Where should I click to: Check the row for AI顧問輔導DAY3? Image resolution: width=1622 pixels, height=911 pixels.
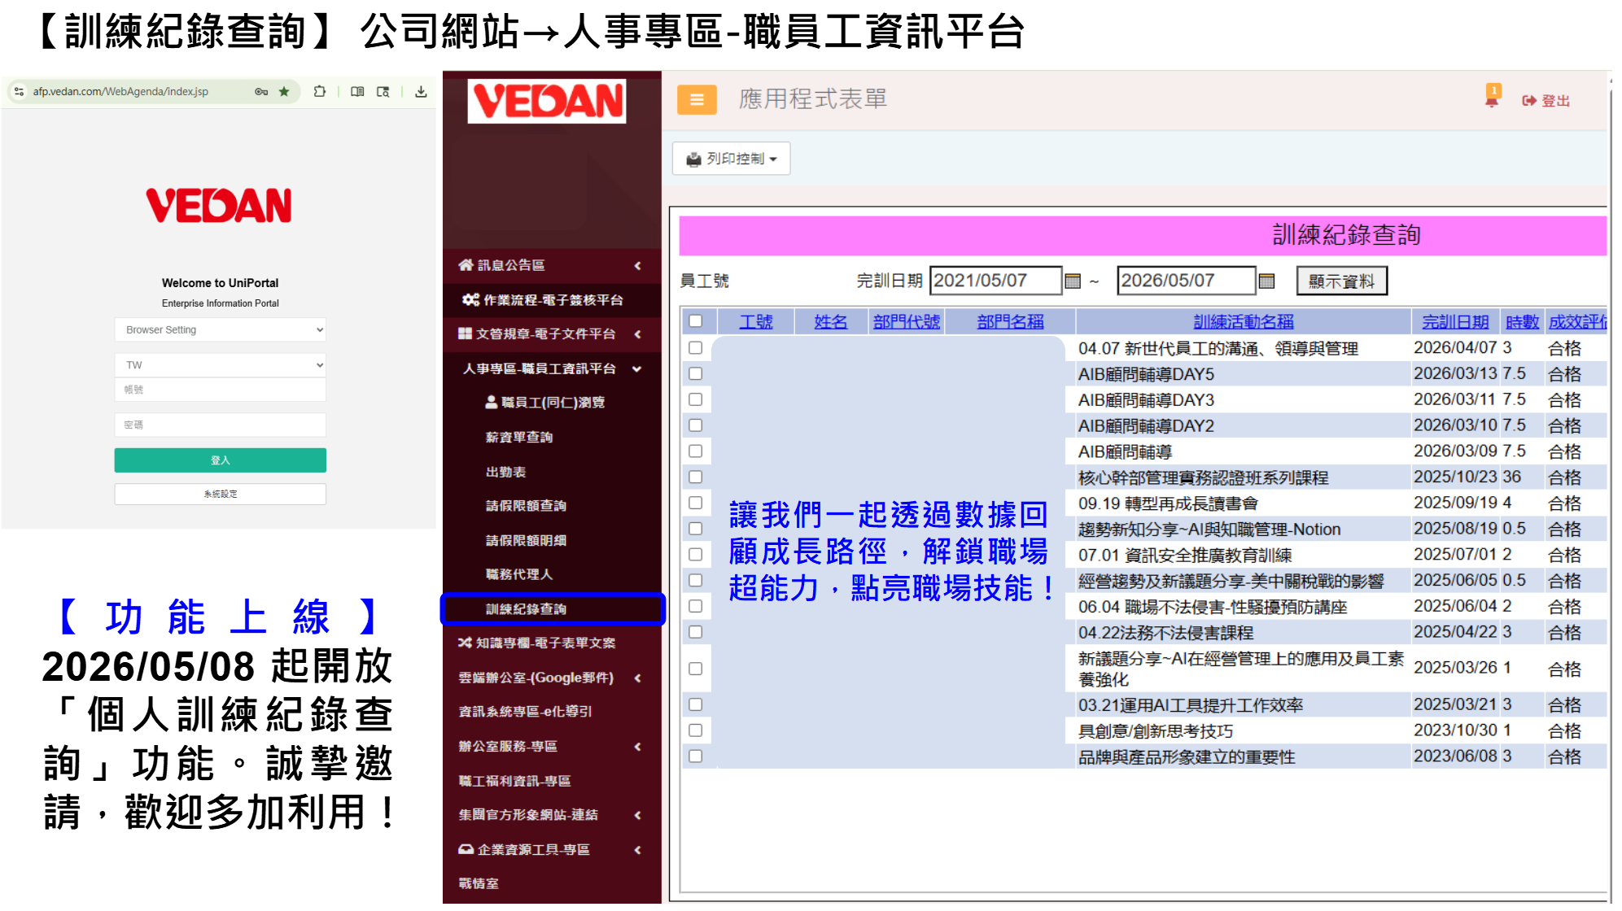pyautogui.click(x=695, y=400)
